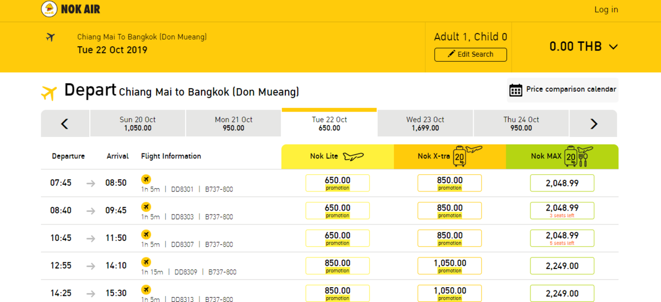Click the plane icon for flight DD8307
Screen dimensions: 661x302
(146, 234)
